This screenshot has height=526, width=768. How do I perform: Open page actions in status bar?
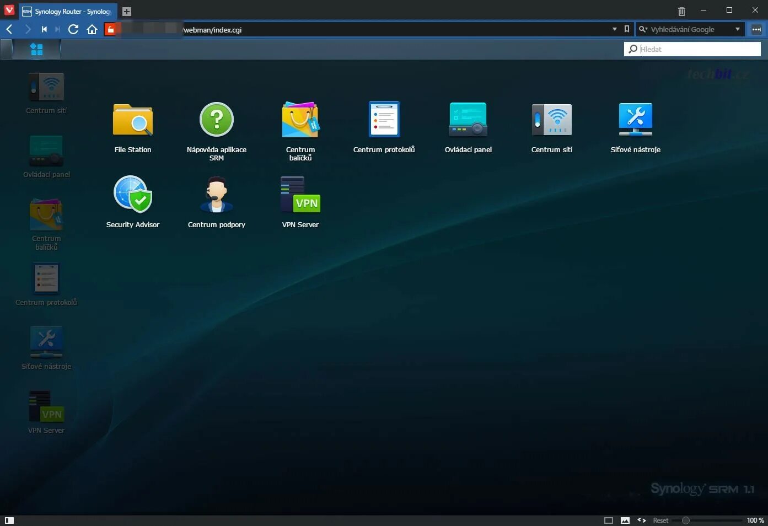pos(642,520)
